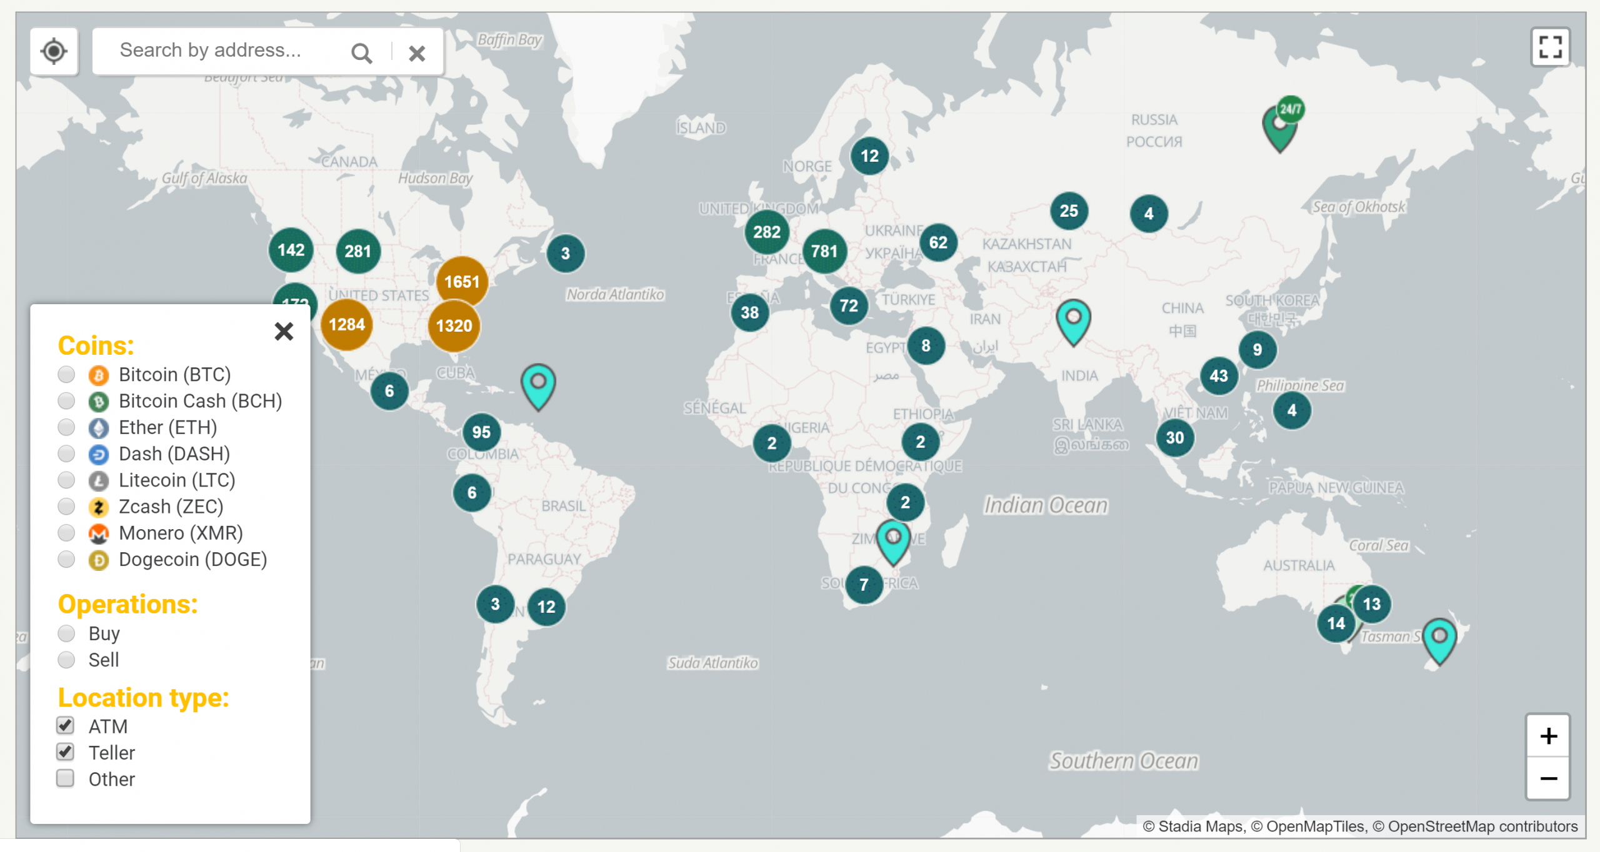Select the Bitcoin Cash (BCH) radio button
Screen dimensions: 1600x852
pyautogui.click(x=66, y=400)
